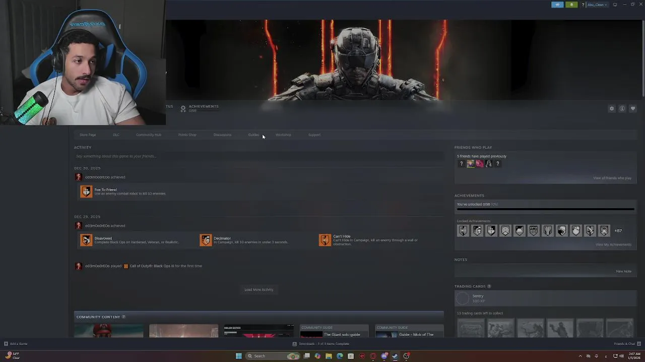Click first trading card thumbnail
Screen dimensions: 645x362
pyautogui.click(x=471, y=328)
